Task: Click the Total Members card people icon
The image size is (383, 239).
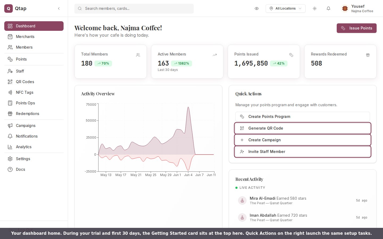Action: point(138,55)
